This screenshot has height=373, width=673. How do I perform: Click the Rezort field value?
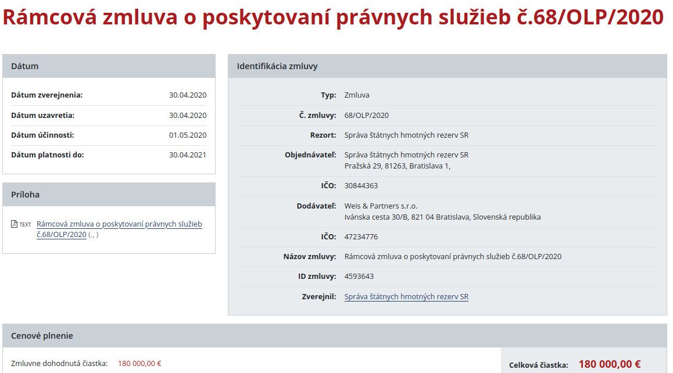tap(406, 135)
